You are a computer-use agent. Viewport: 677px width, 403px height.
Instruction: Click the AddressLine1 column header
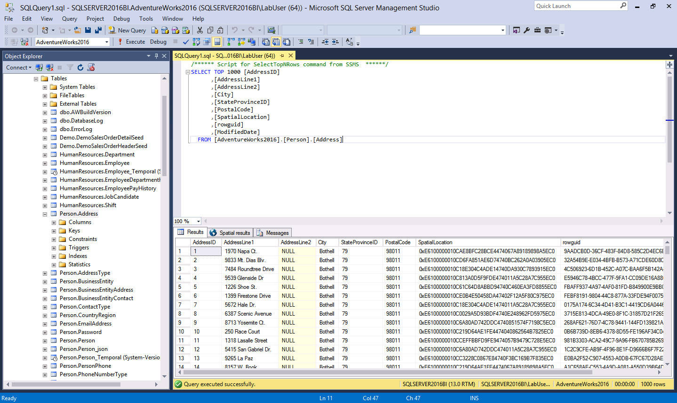point(250,242)
